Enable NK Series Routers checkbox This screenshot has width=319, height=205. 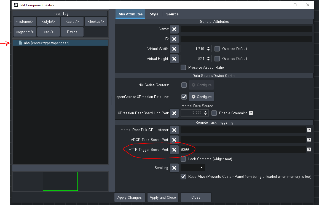(x=184, y=85)
